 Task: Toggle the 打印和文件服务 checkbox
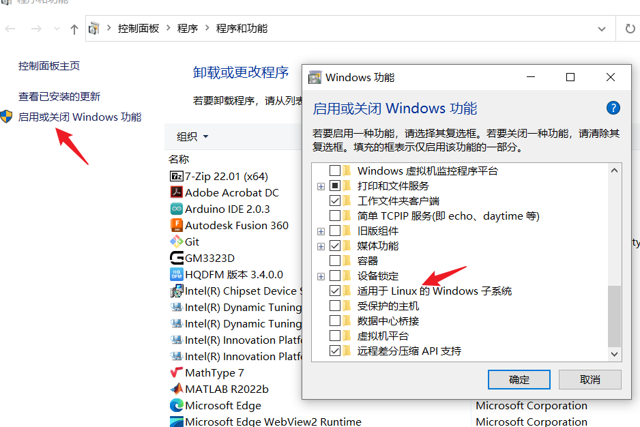coord(335,186)
